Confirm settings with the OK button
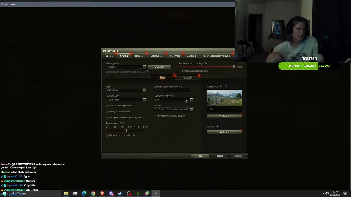This screenshot has width=351, height=197. [x=200, y=156]
